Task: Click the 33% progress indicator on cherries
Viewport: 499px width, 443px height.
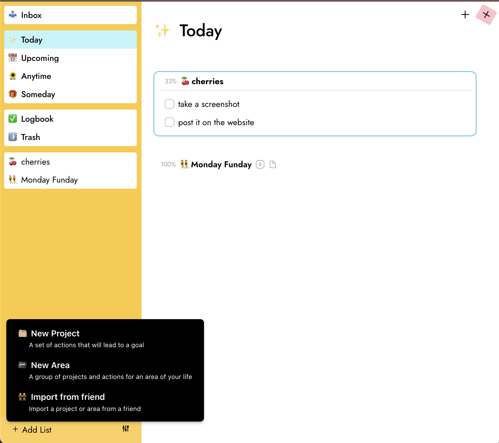Action: 171,81
